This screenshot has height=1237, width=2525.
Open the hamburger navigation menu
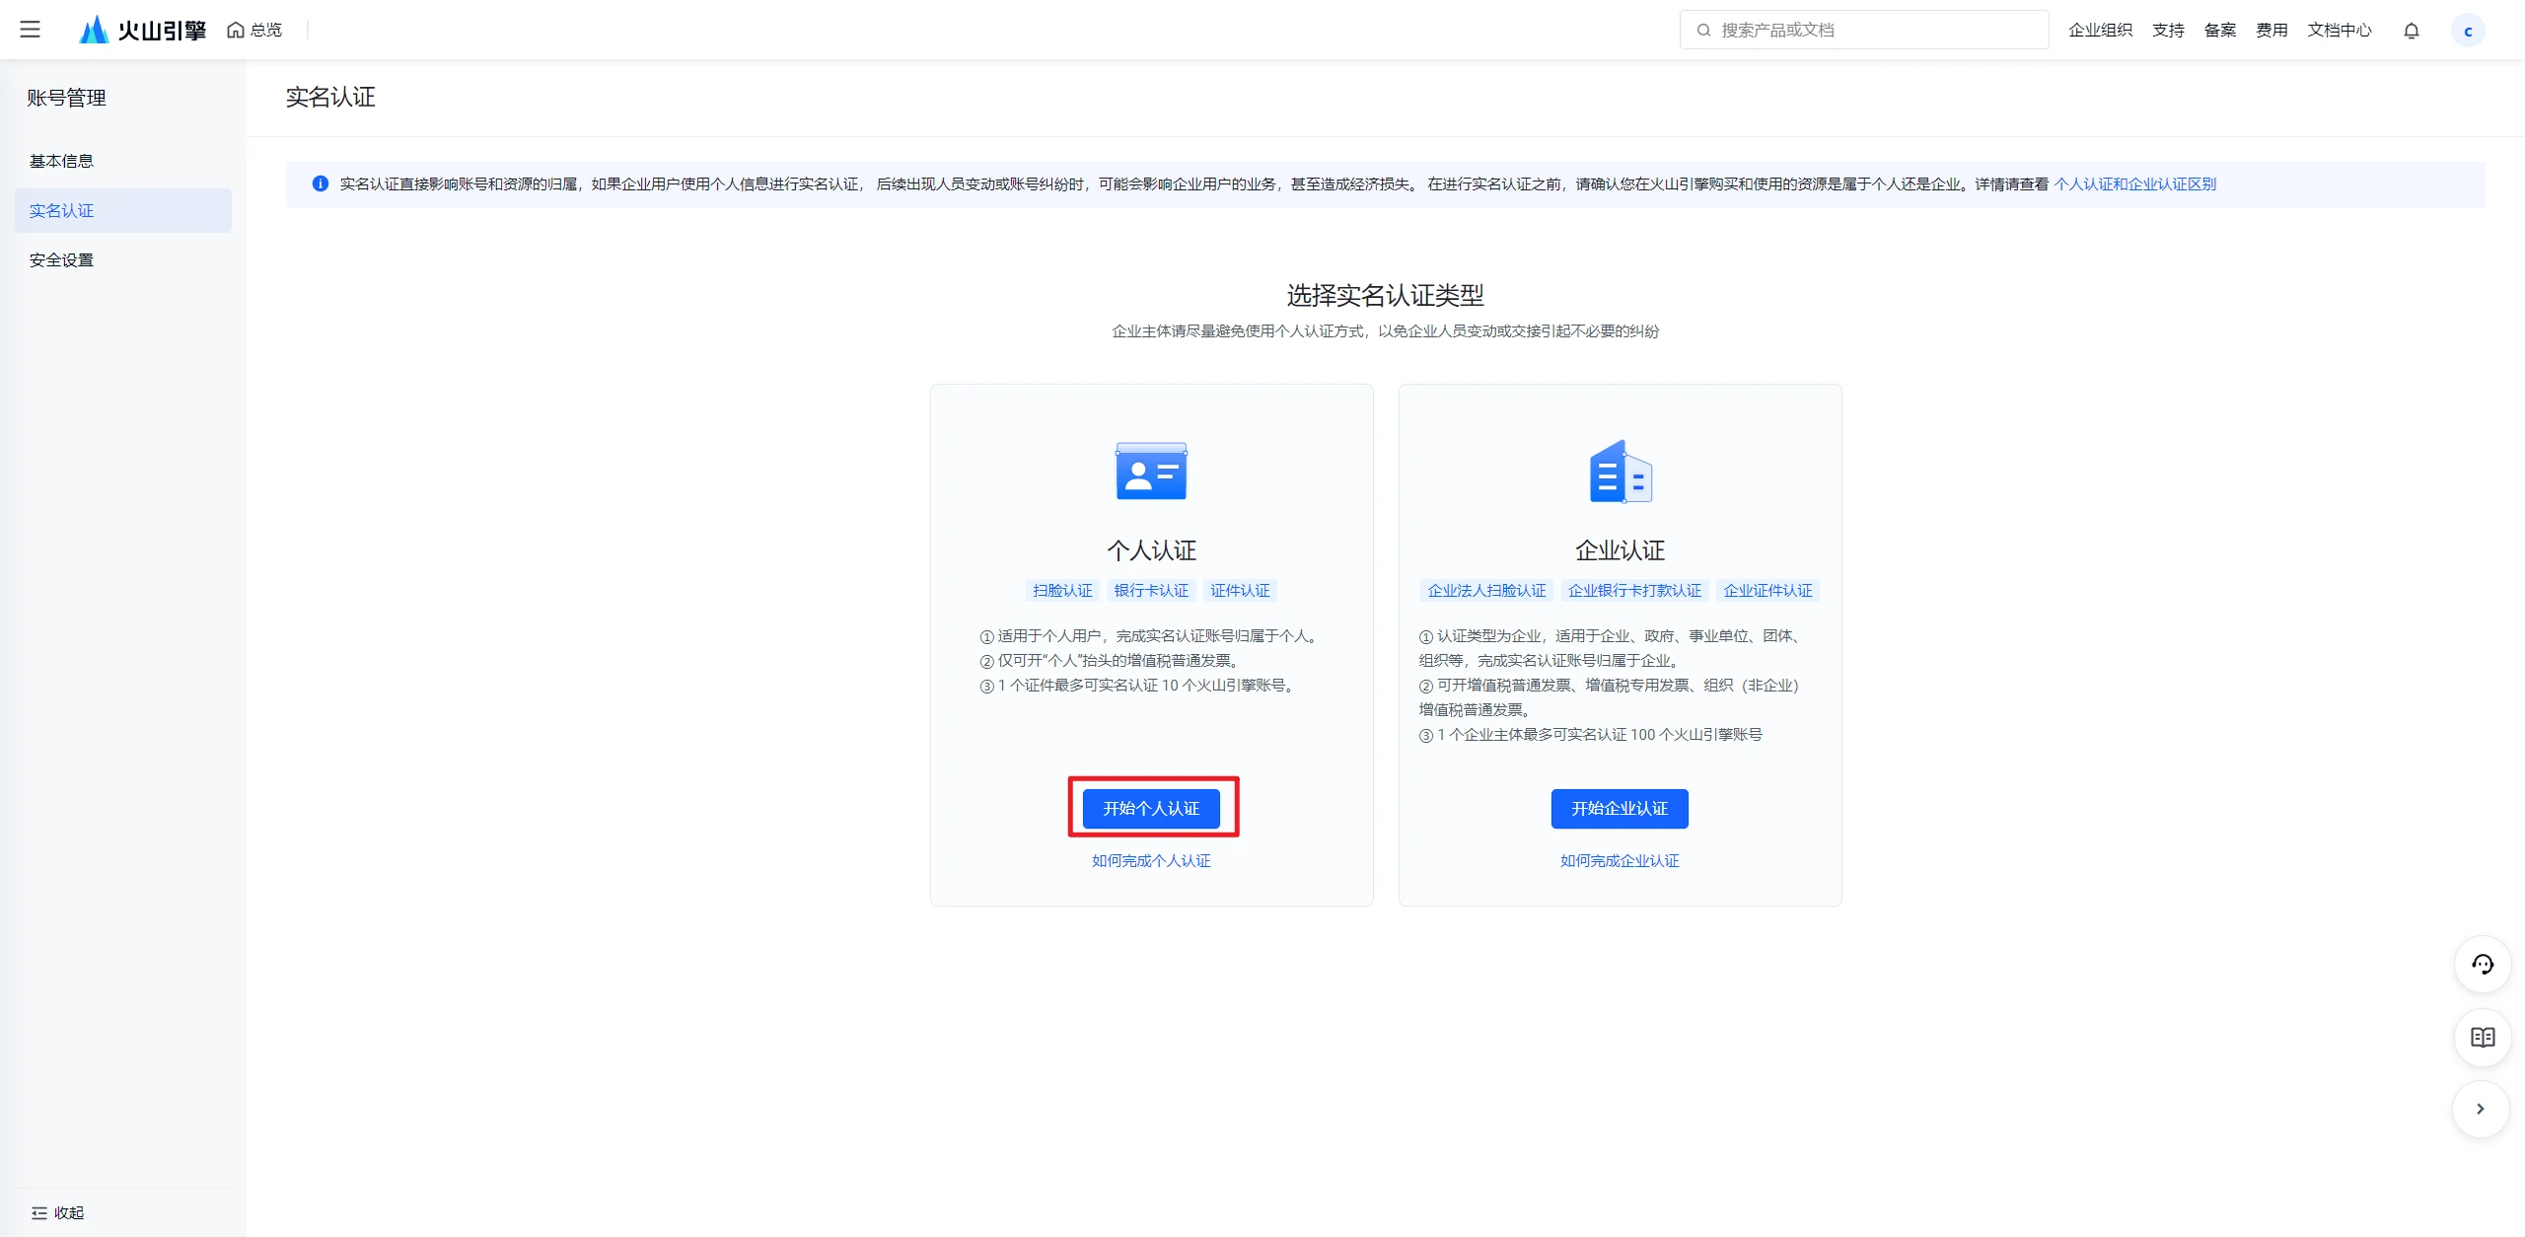coord(30,30)
